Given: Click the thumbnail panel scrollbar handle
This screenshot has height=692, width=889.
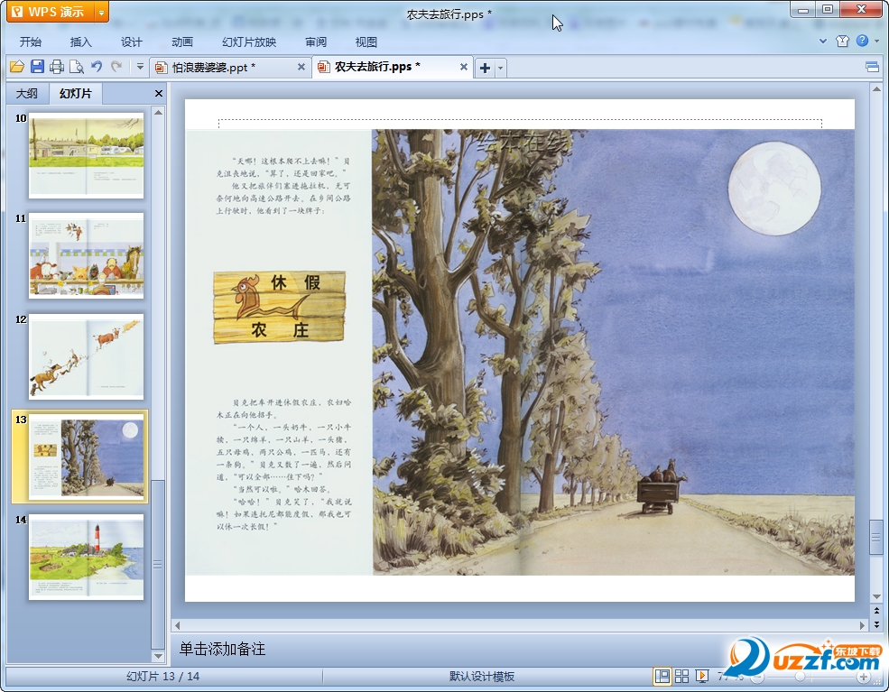Looking at the screenshot, I should coord(158,565).
